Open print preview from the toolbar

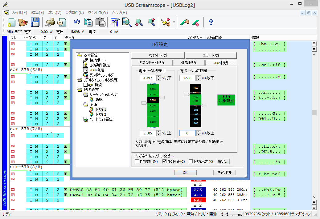(61, 22)
